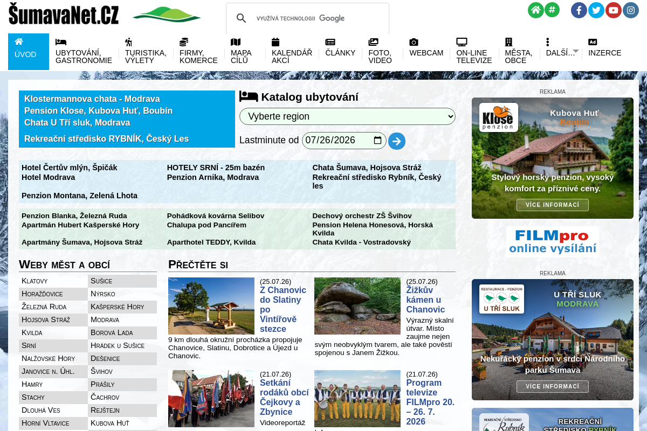Click Více informací on U Tří sluk ad
This screenshot has height=431, width=647.
click(x=553, y=386)
